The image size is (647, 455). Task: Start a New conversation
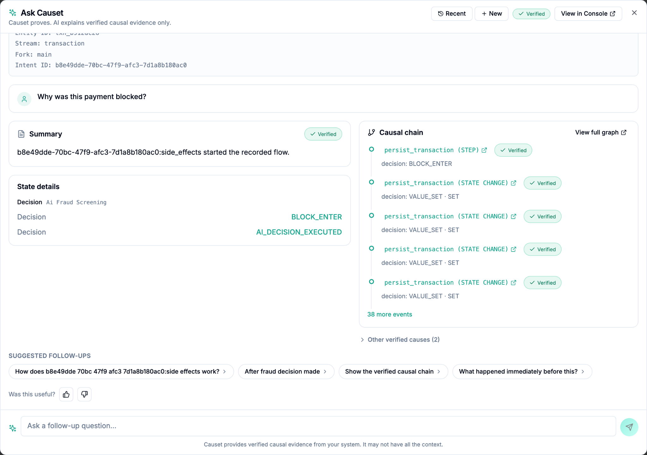[x=492, y=14]
